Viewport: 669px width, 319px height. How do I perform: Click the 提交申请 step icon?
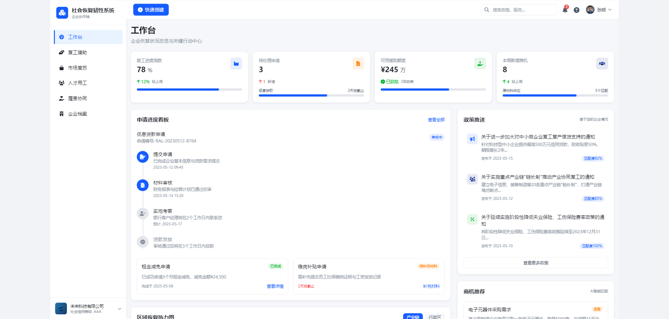(143, 157)
